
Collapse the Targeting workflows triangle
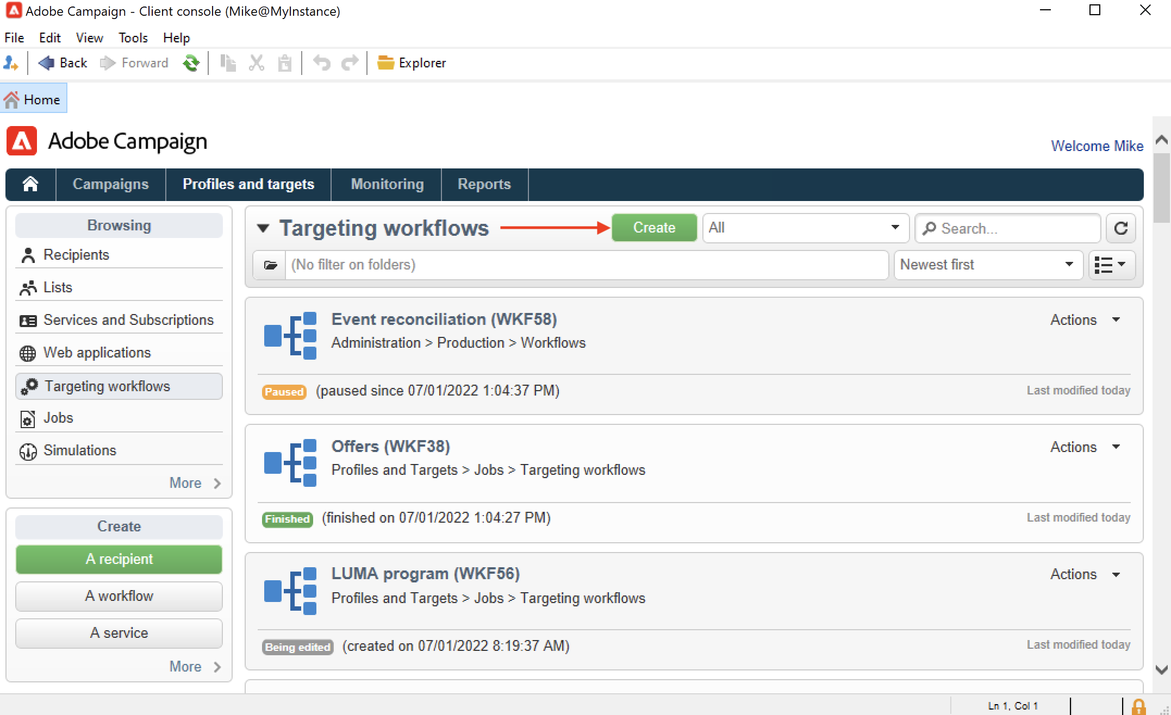[x=263, y=228]
